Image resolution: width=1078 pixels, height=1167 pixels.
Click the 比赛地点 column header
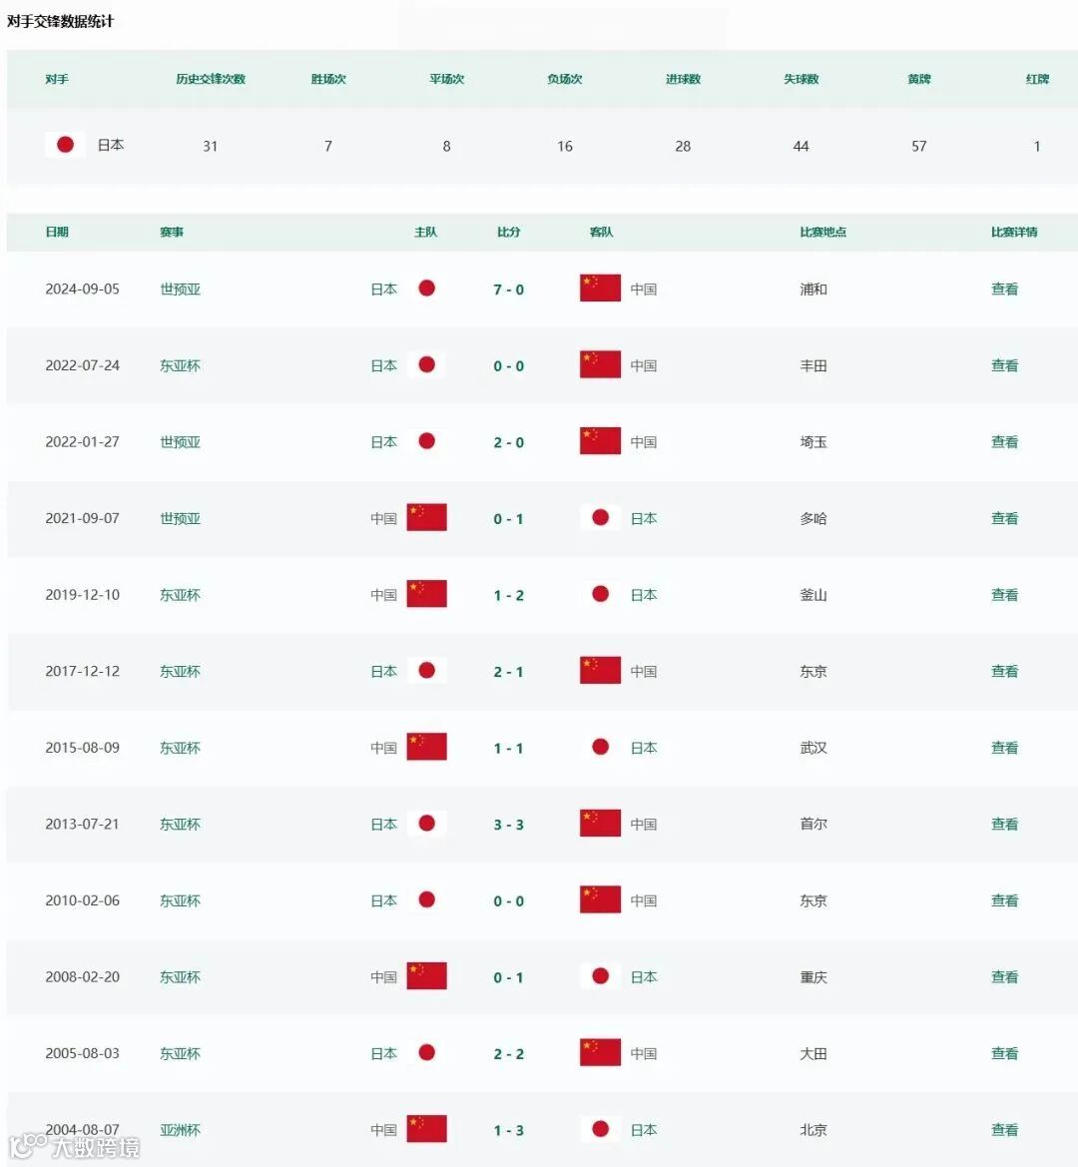pos(822,233)
